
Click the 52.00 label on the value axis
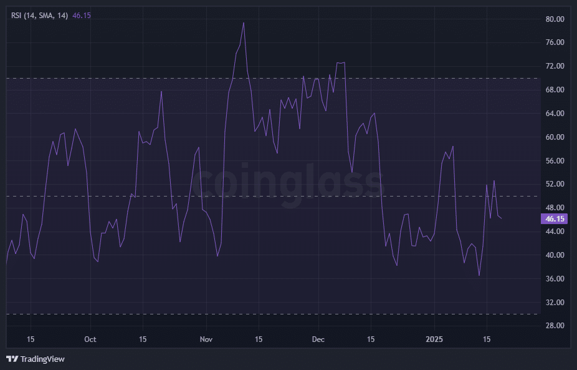tap(554, 185)
